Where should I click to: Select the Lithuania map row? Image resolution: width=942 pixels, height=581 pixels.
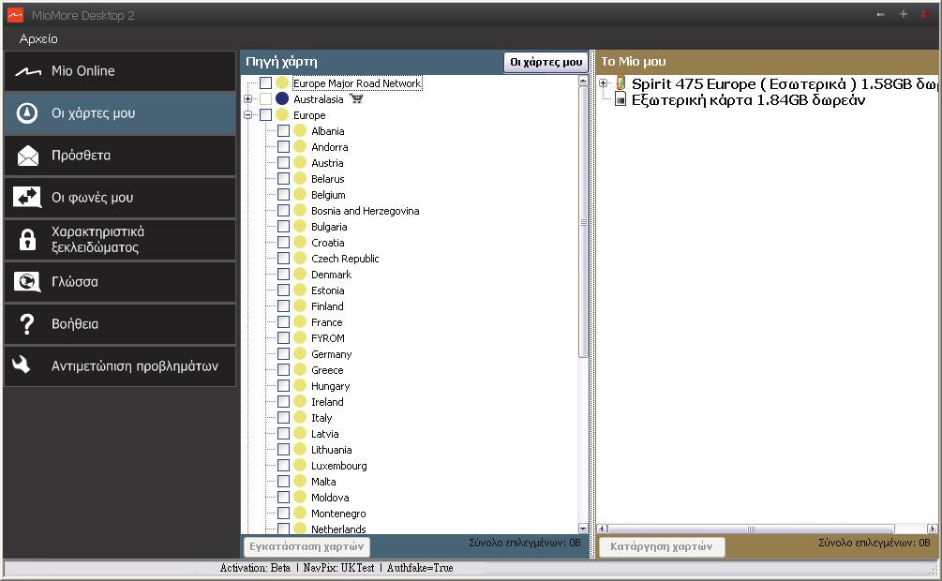pos(331,449)
